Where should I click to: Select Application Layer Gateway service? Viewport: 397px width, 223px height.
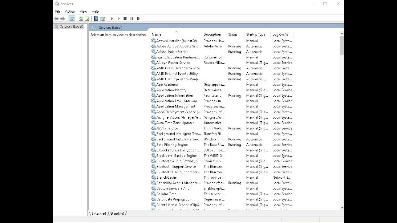(x=222, y=101)
